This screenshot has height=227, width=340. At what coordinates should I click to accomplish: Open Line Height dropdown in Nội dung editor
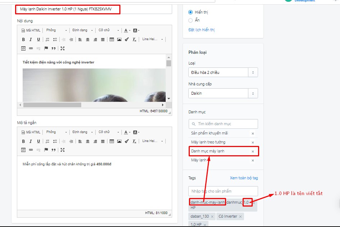click(152, 39)
